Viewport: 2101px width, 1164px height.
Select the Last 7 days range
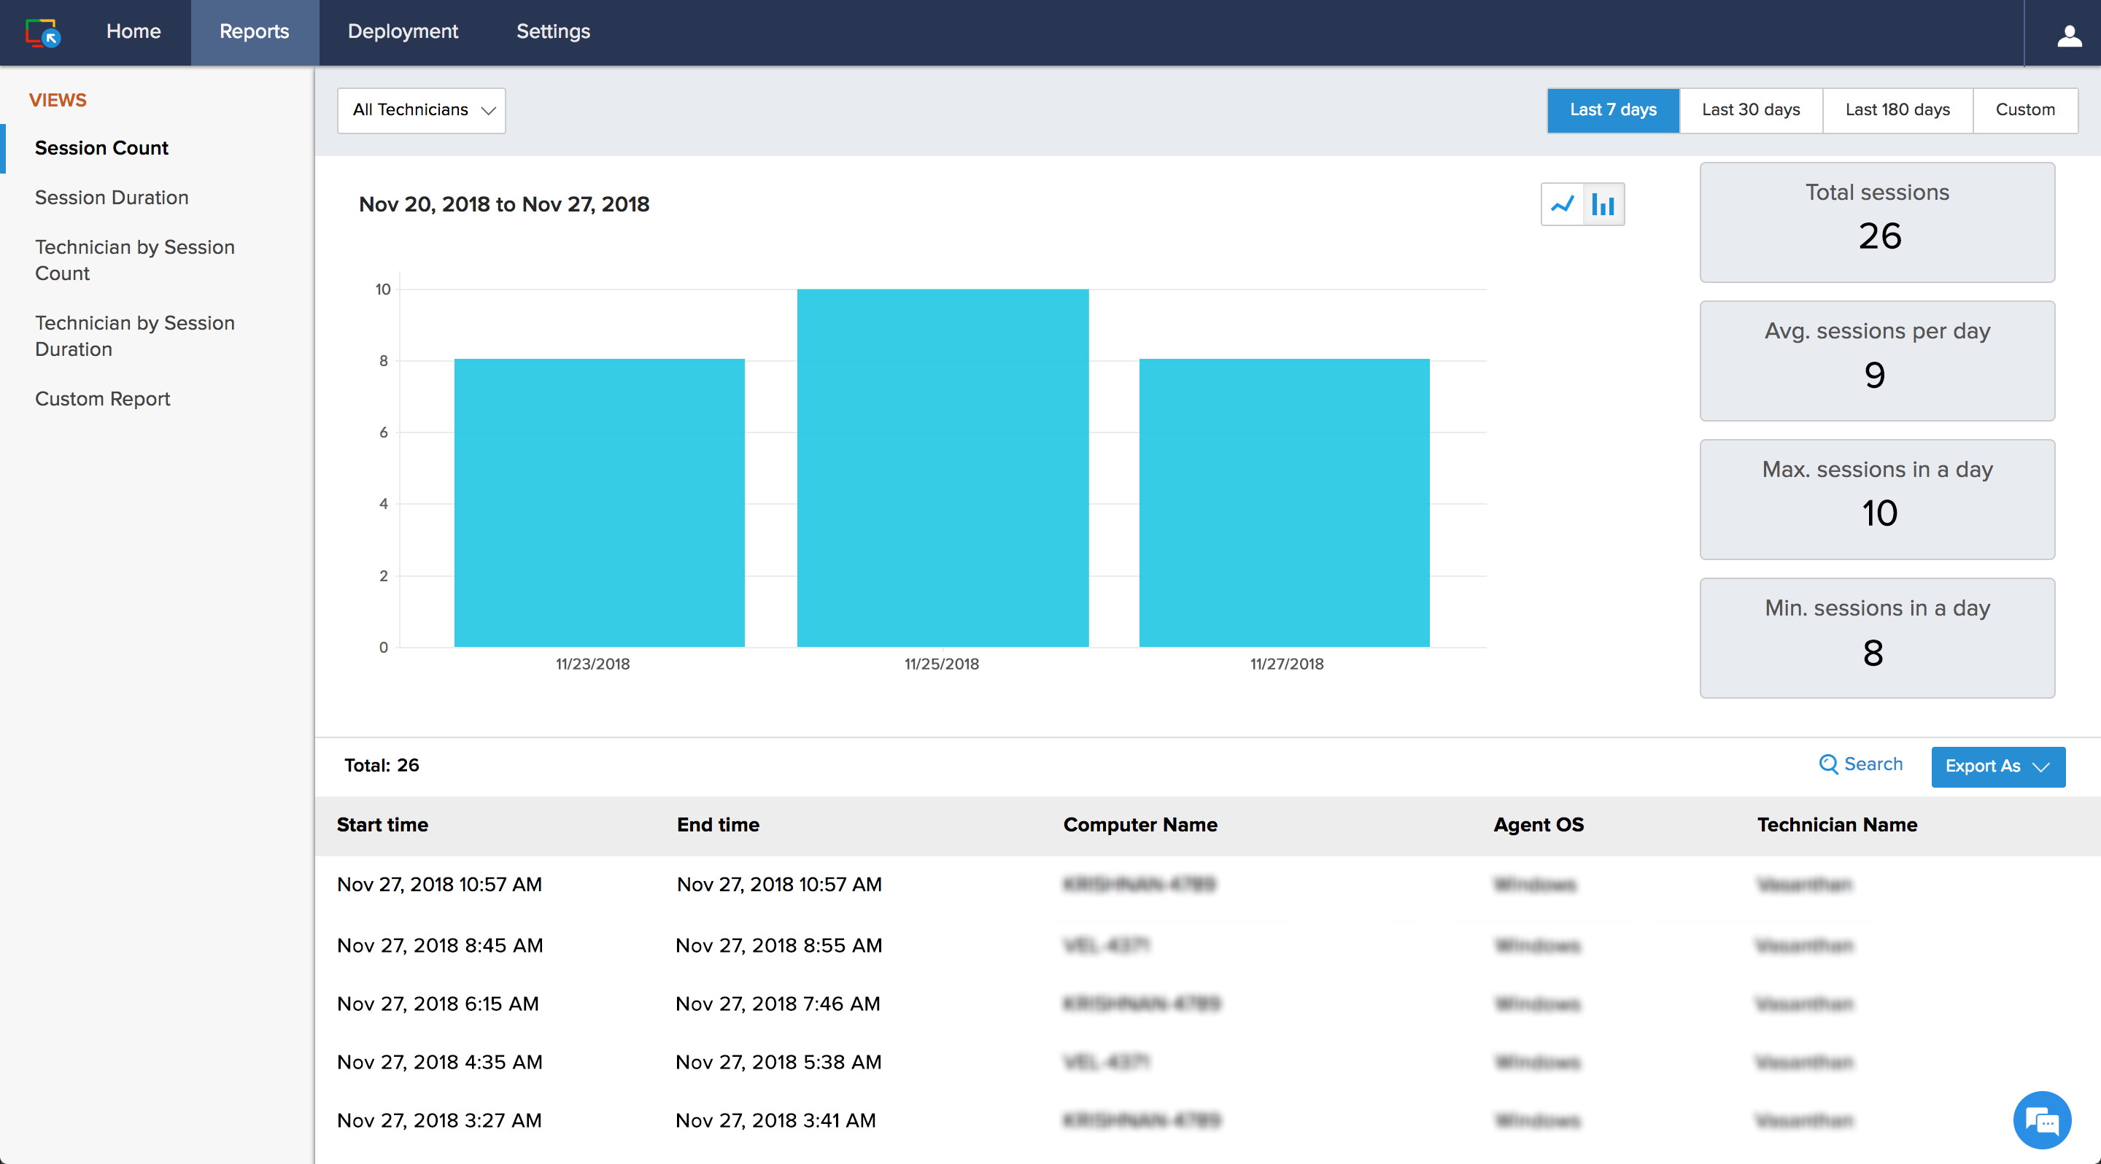point(1612,110)
